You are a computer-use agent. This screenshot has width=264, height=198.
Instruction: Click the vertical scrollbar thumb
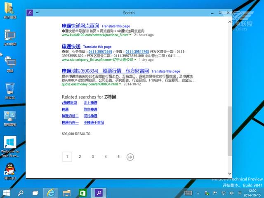point(230,131)
